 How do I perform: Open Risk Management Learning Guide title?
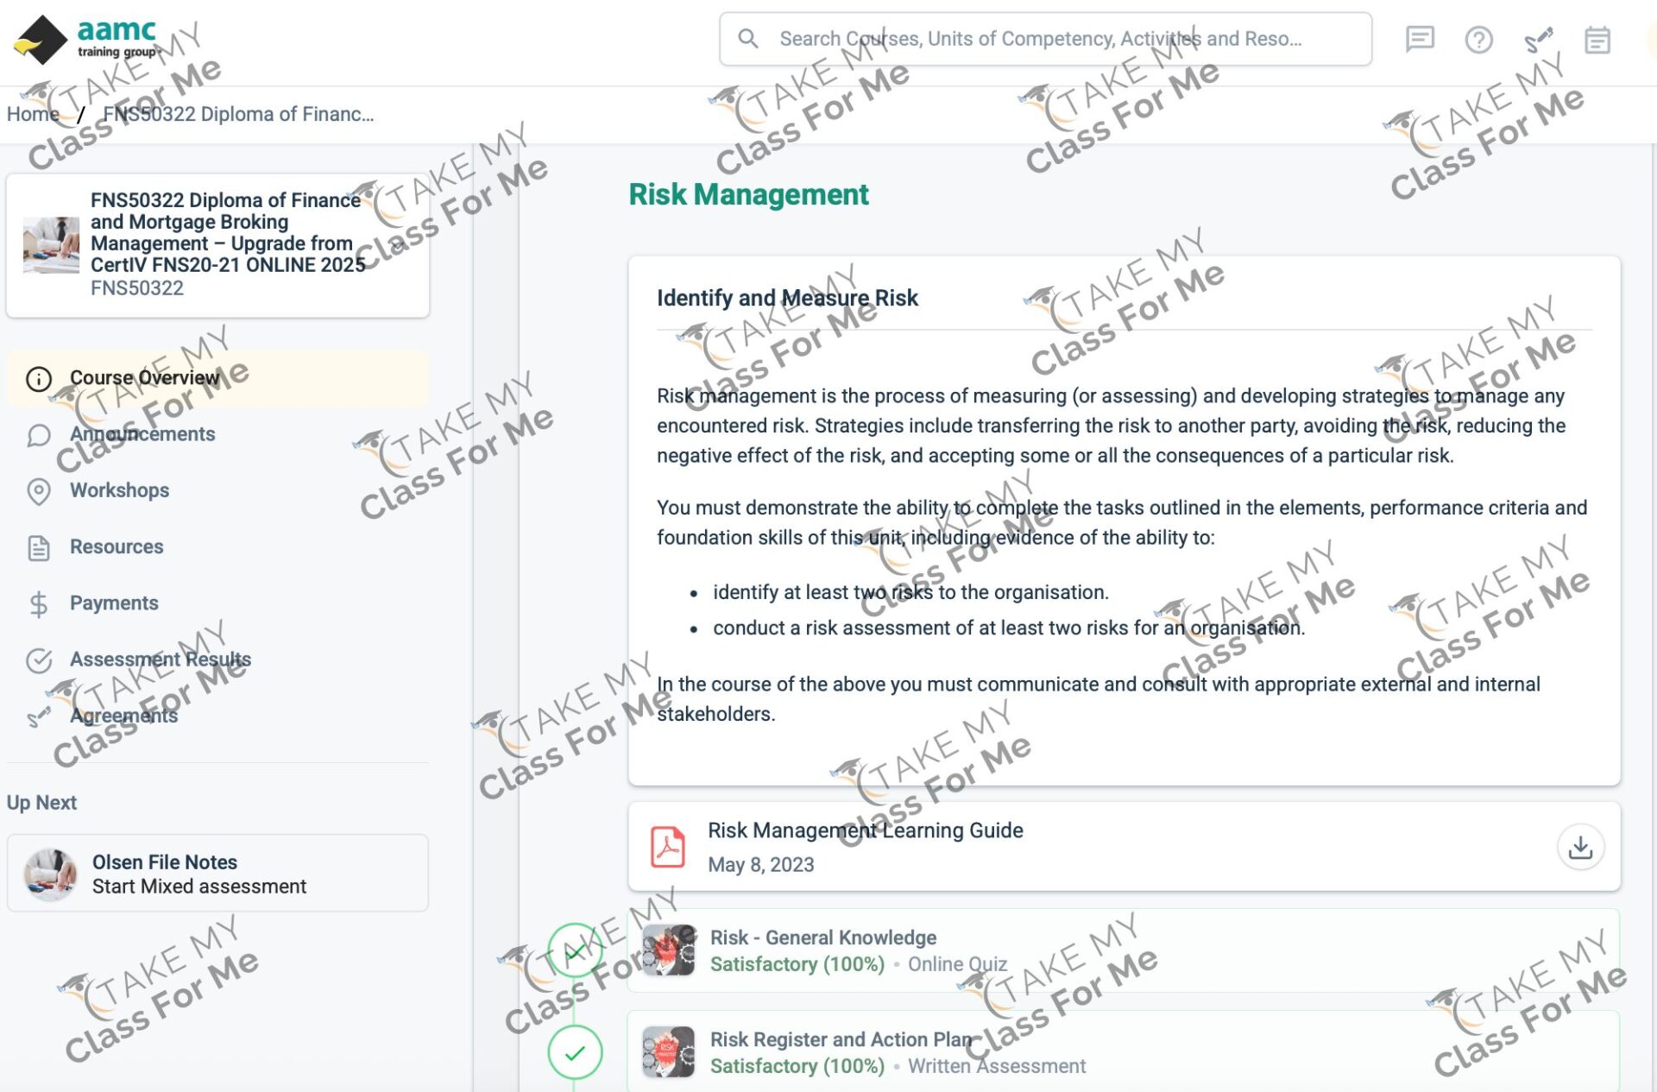[866, 830]
